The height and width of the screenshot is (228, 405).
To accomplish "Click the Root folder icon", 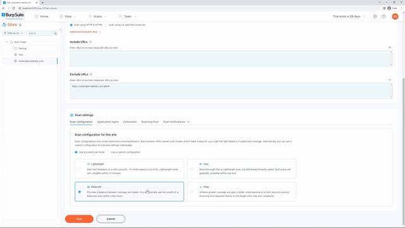I will 11,42.
